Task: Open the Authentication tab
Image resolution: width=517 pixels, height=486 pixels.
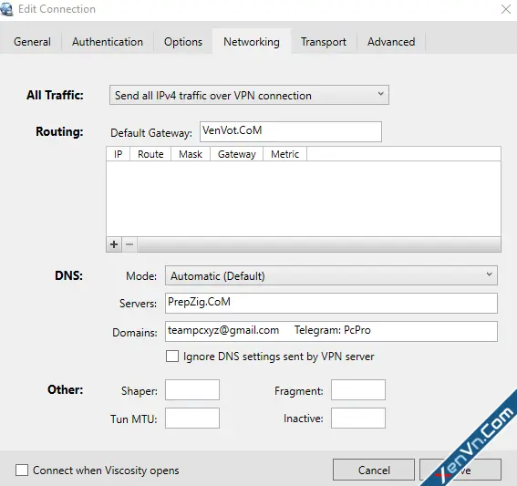Action: tap(108, 42)
